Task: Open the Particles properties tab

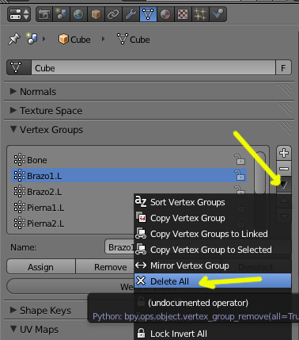Action: click(200, 14)
